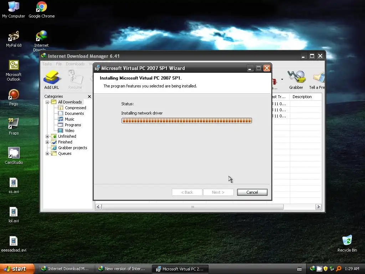
Task: Close the Categories panel with X
Action: (x=89, y=96)
